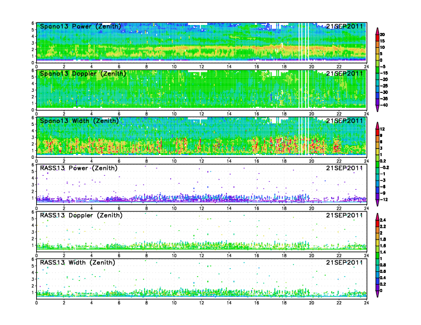Click the "RASS13 Power (Zenith)" panel title
This screenshot has height=325, width=421.
click(79, 168)
